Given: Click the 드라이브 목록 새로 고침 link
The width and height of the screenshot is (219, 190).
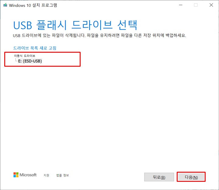Looking at the screenshot, I should point(35,48).
